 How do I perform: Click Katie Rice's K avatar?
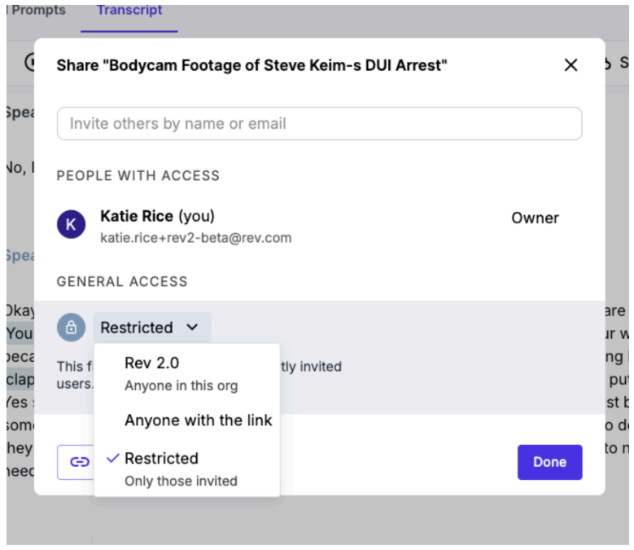point(71,224)
